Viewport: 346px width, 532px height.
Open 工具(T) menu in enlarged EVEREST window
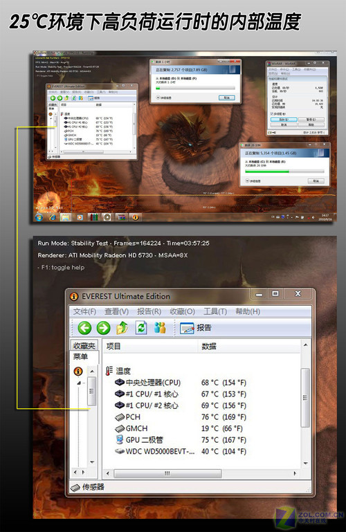click(215, 311)
